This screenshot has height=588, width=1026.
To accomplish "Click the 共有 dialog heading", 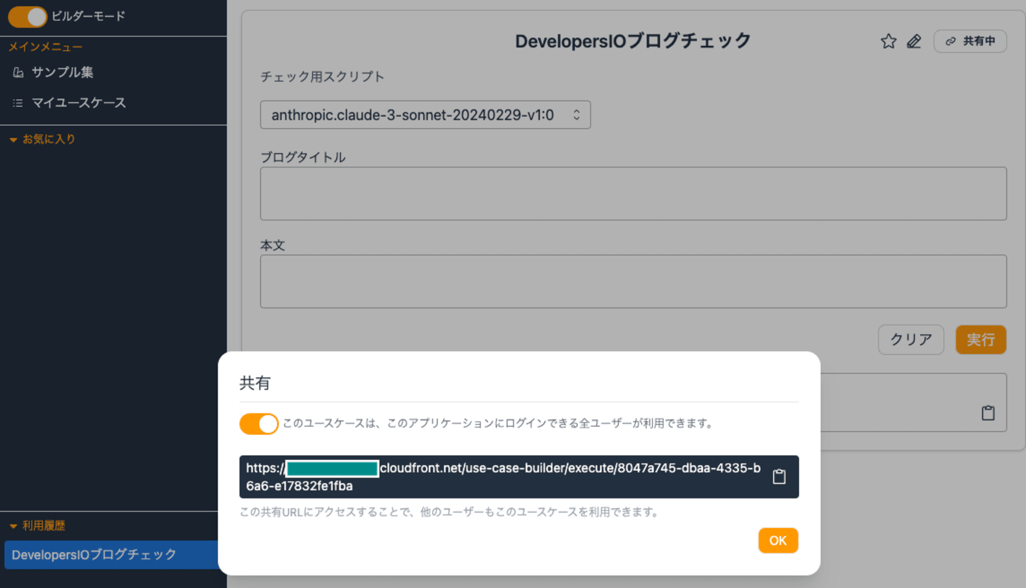I will point(255,383).
